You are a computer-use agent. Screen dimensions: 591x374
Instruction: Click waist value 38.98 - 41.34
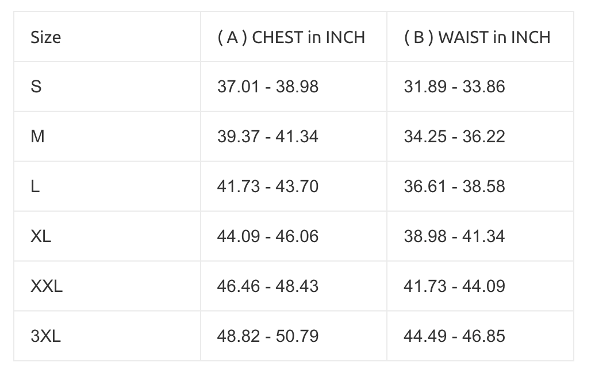tap(454, 236)
